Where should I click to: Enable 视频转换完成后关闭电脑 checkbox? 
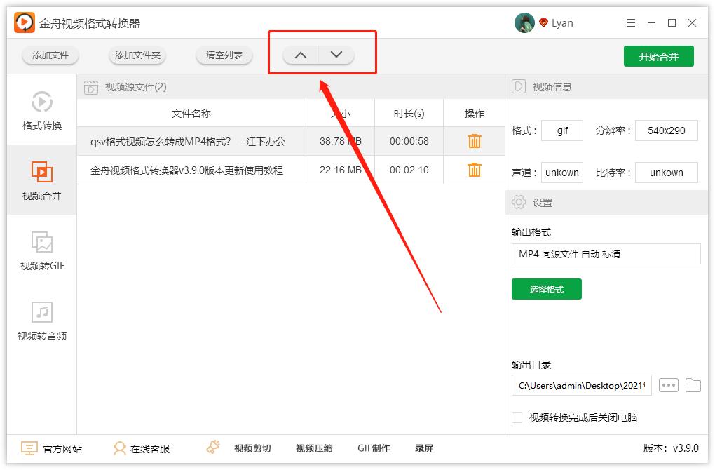click(517, 417)
